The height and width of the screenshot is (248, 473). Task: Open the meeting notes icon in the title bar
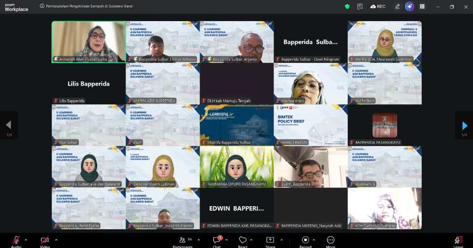(360, 6)
